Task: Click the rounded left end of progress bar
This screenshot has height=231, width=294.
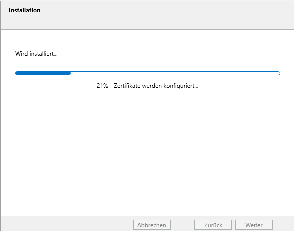Action: 17,73
